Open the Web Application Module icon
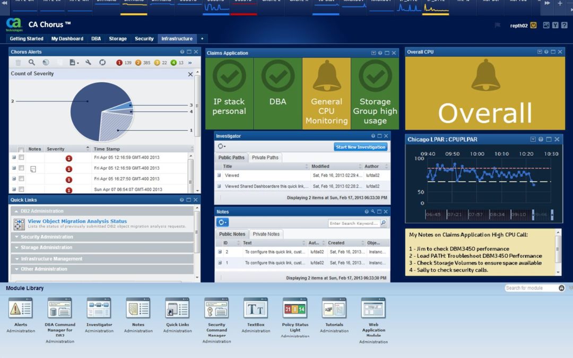Viewport: 573px width, 358px height. tap(373, 308)
